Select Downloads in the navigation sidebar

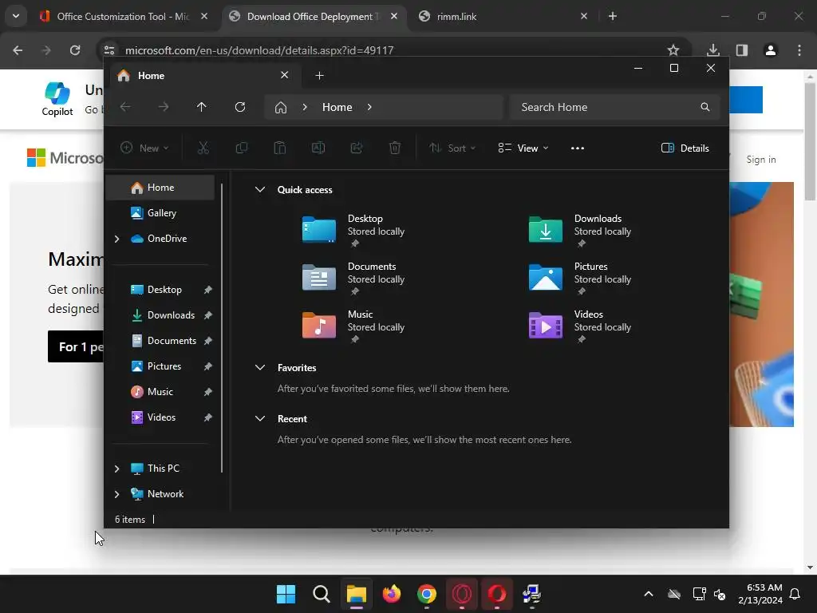pos(160,314)
